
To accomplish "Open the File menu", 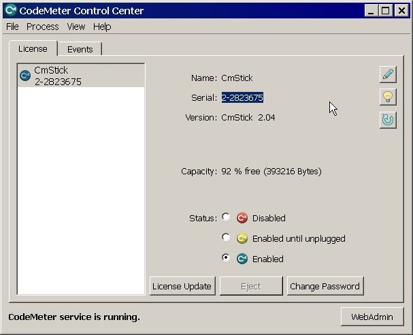I will pyautogui.click(x=12, y=27).
